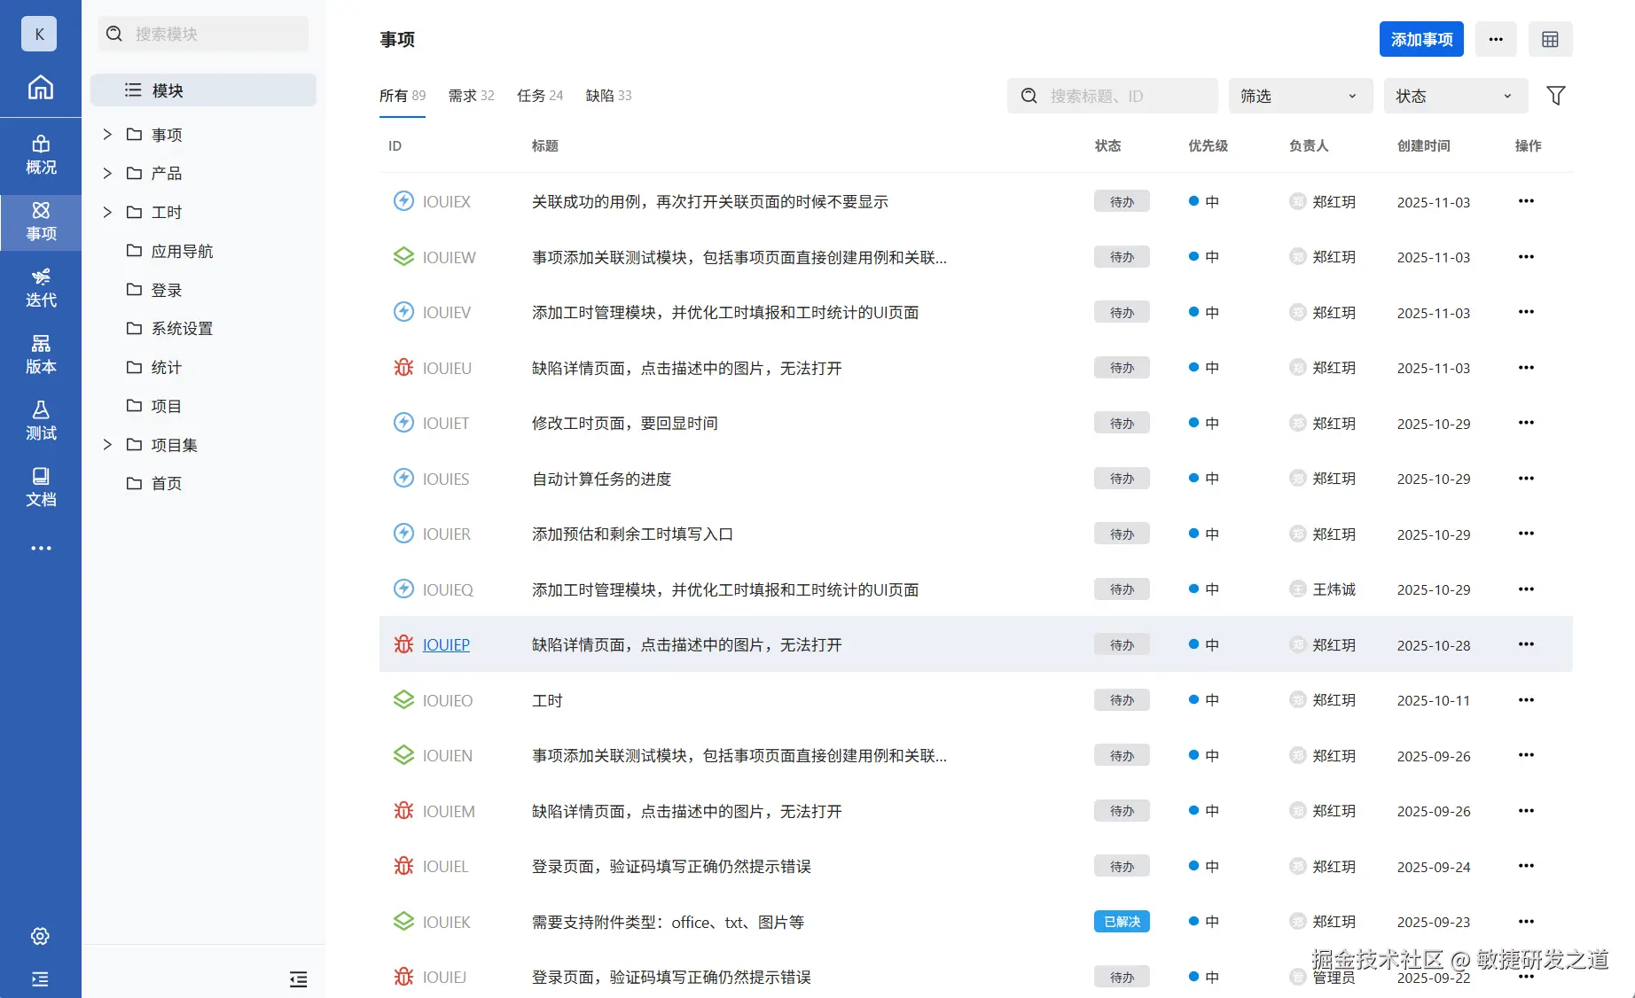Click the 搜索模块 search field

point(203,34)
